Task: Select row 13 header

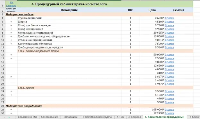Action: (3, 51)
